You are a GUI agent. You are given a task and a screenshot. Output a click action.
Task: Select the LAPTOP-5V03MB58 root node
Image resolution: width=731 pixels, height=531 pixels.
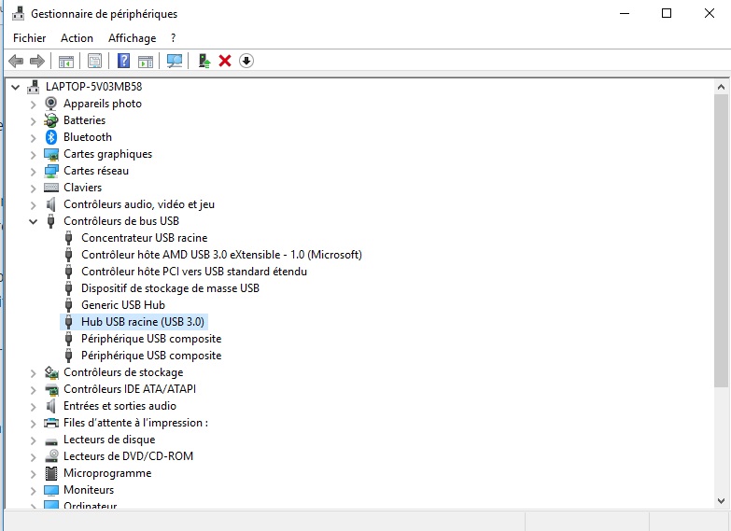[93, 87]
